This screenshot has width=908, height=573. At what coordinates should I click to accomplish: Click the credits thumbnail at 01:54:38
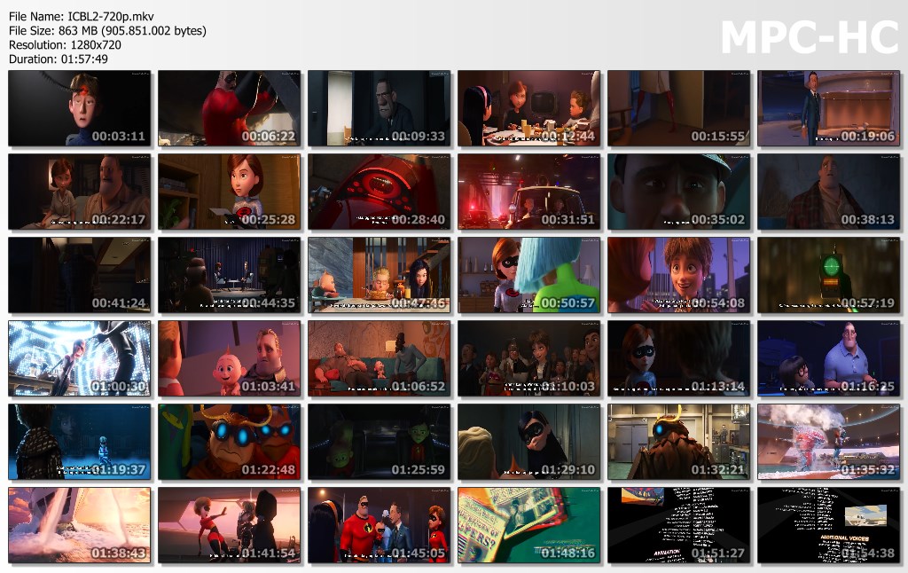point(829,525)
